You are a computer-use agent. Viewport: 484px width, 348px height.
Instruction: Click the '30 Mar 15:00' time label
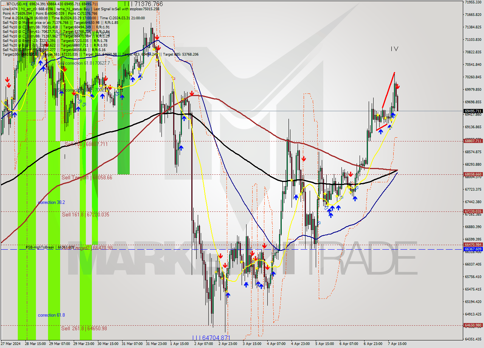point(108,344)
